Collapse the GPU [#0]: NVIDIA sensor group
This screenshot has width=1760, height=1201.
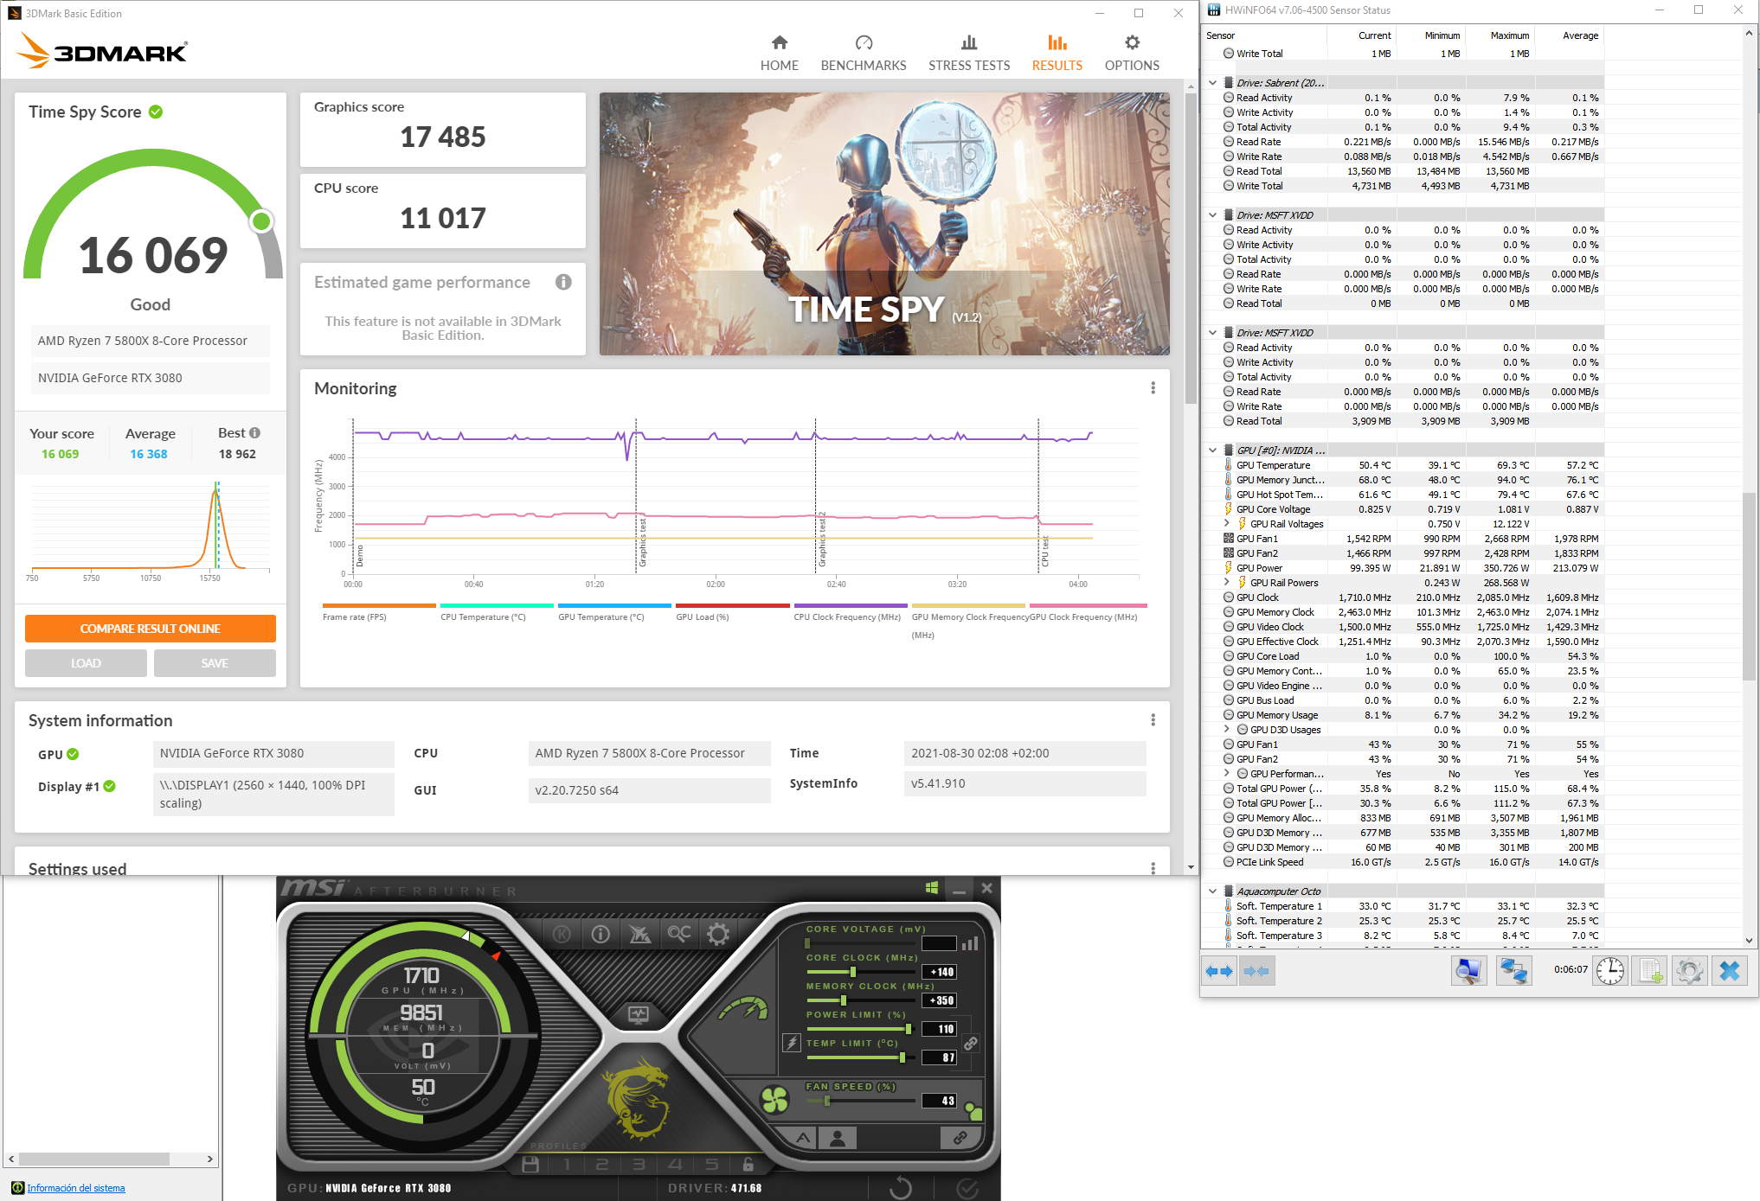point(1213,450)
